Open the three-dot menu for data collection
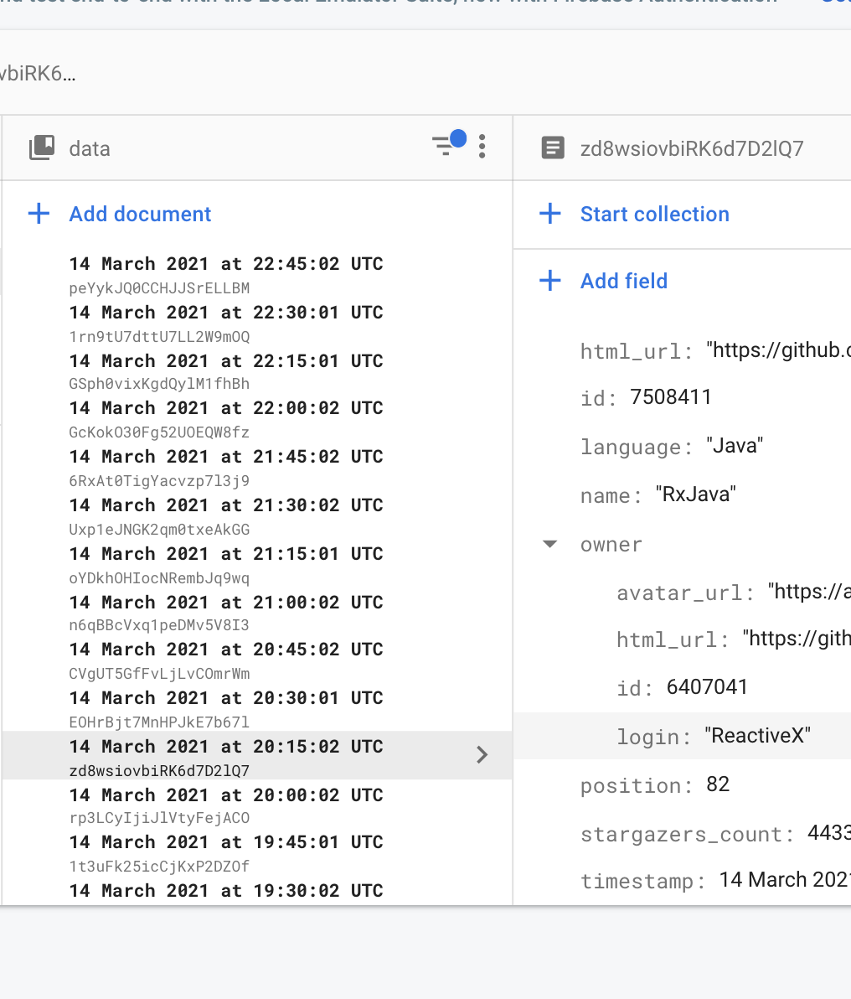Viewport: 851px width, 999px height. pyautogui.click(x=482, y=147)
